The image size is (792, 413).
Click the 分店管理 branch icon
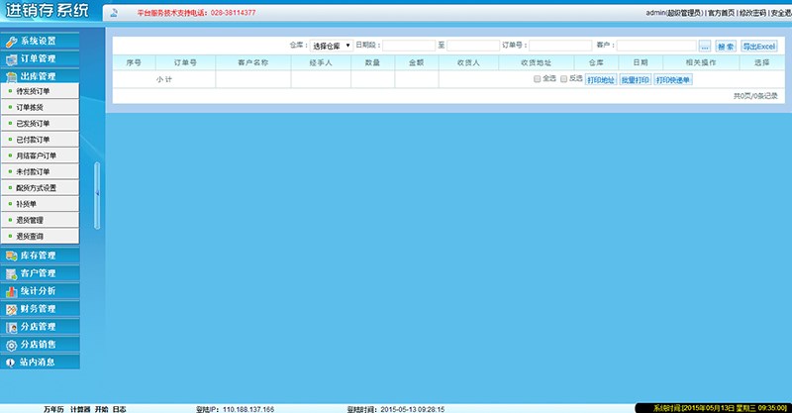pyautogui.click(x=11, y=328)
